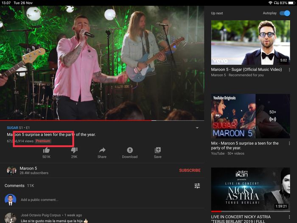Open Maroon 5 channel name
This screenshot has width=297, height=223.
click(x=28, y=168)
